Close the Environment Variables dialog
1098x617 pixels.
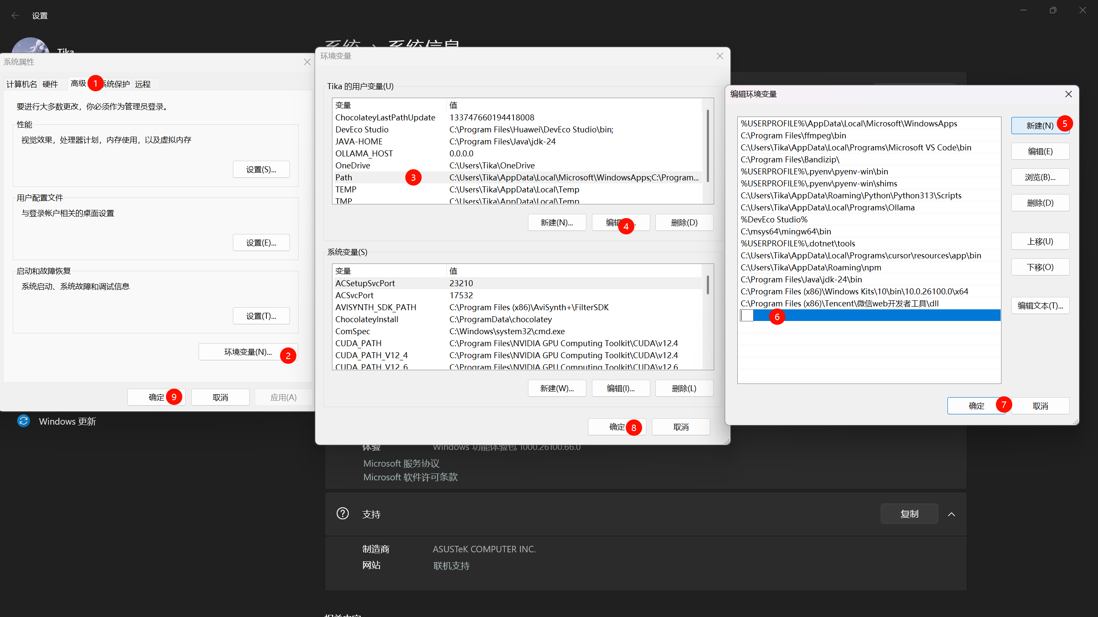coord(720,56)
